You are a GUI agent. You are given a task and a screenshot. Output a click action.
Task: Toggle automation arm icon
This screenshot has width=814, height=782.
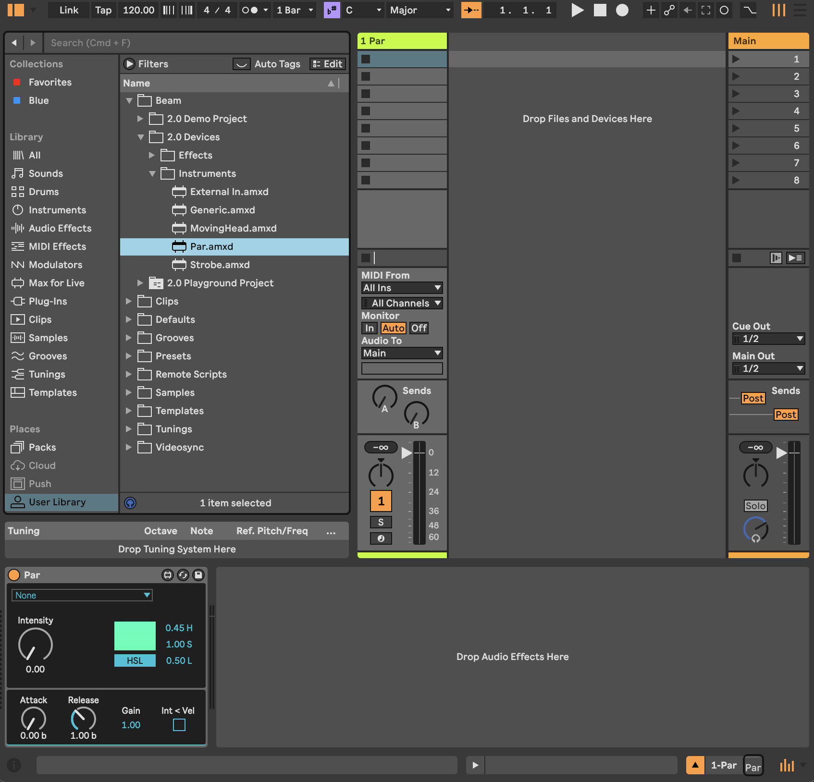(x=669, y=10)
